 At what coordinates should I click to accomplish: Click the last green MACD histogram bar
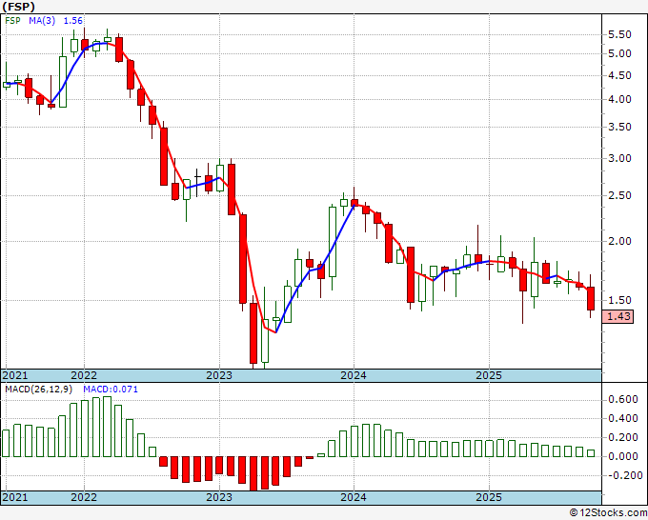pos(591,453)
